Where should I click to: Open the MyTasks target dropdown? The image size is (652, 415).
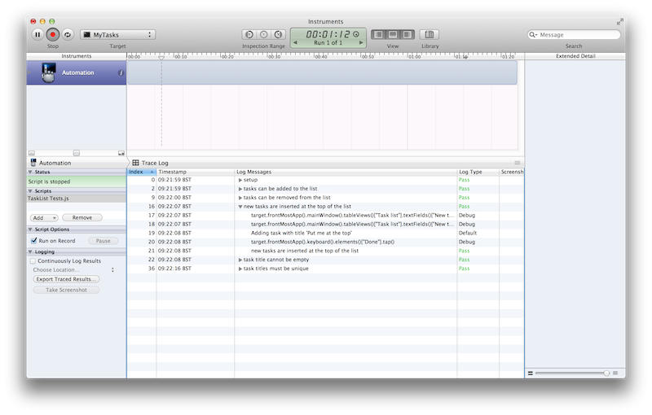pyautogui.click(x=118, y=34)
